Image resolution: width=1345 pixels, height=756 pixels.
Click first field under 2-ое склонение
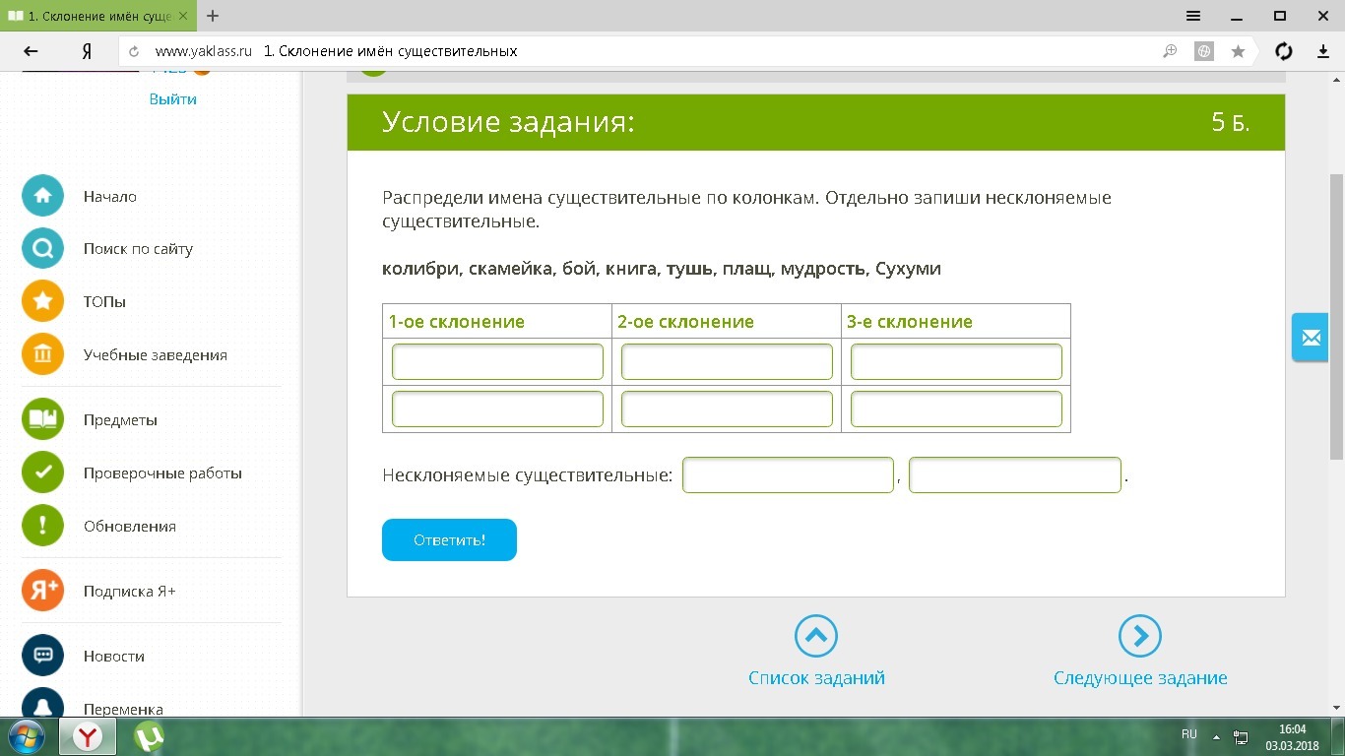click(x=727, y=362)
